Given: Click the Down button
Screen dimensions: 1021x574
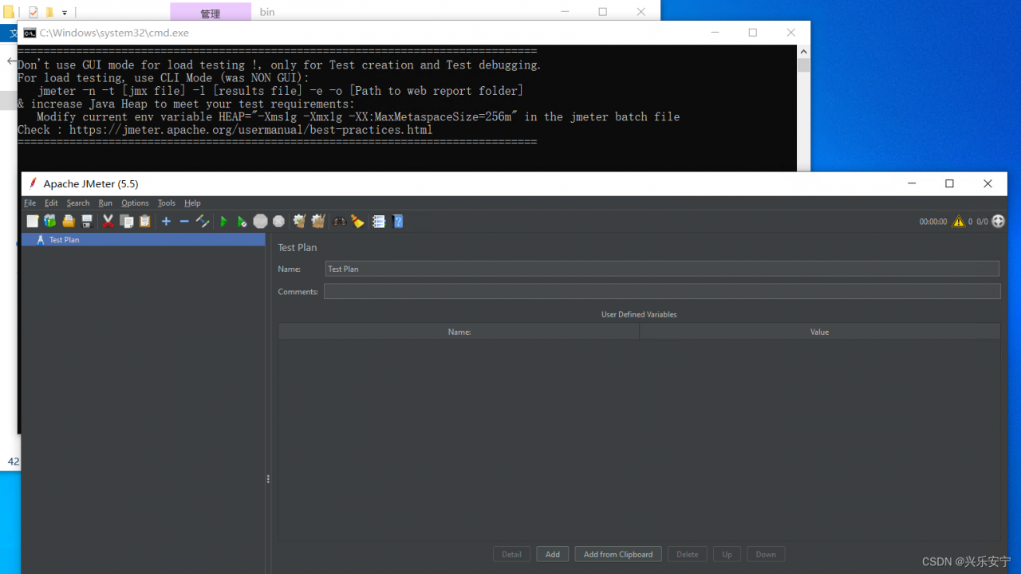Looking at the screenshot, I should click(x=766, y=554).
